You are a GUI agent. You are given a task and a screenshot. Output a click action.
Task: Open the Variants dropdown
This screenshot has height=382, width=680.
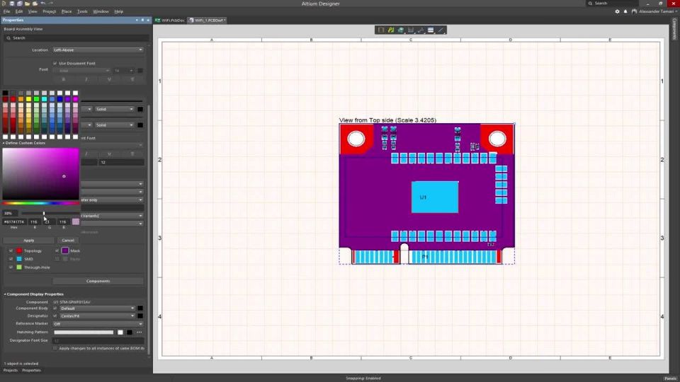click(112, 215)
